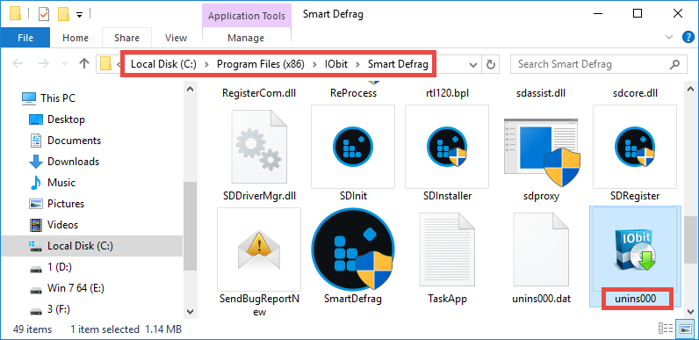
Task: Switch to large thumbnails view layout
Action: 685,329
